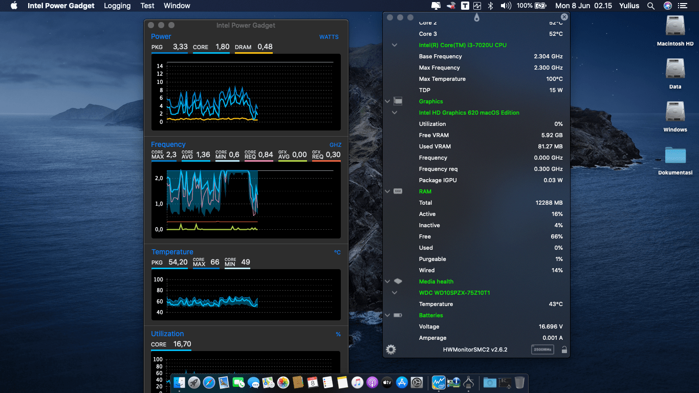The width and height of the screenshot is (699, 393).
Task: Open the Bluetooth menu bar icon
Action: pyautogui.click(x=490, y=6)
